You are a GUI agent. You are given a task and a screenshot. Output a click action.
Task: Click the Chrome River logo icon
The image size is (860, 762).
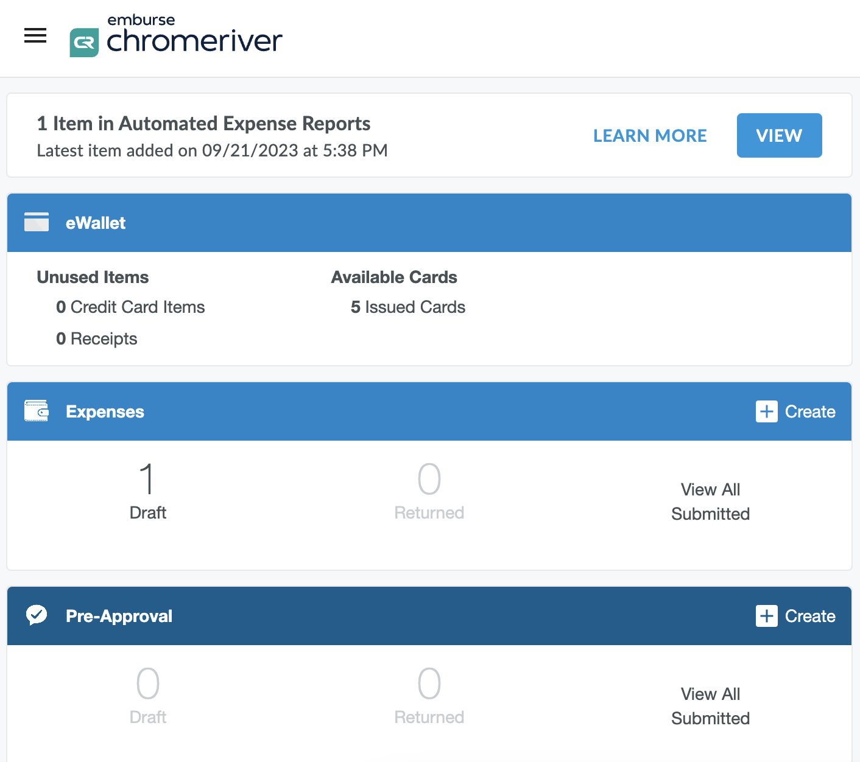84,43
